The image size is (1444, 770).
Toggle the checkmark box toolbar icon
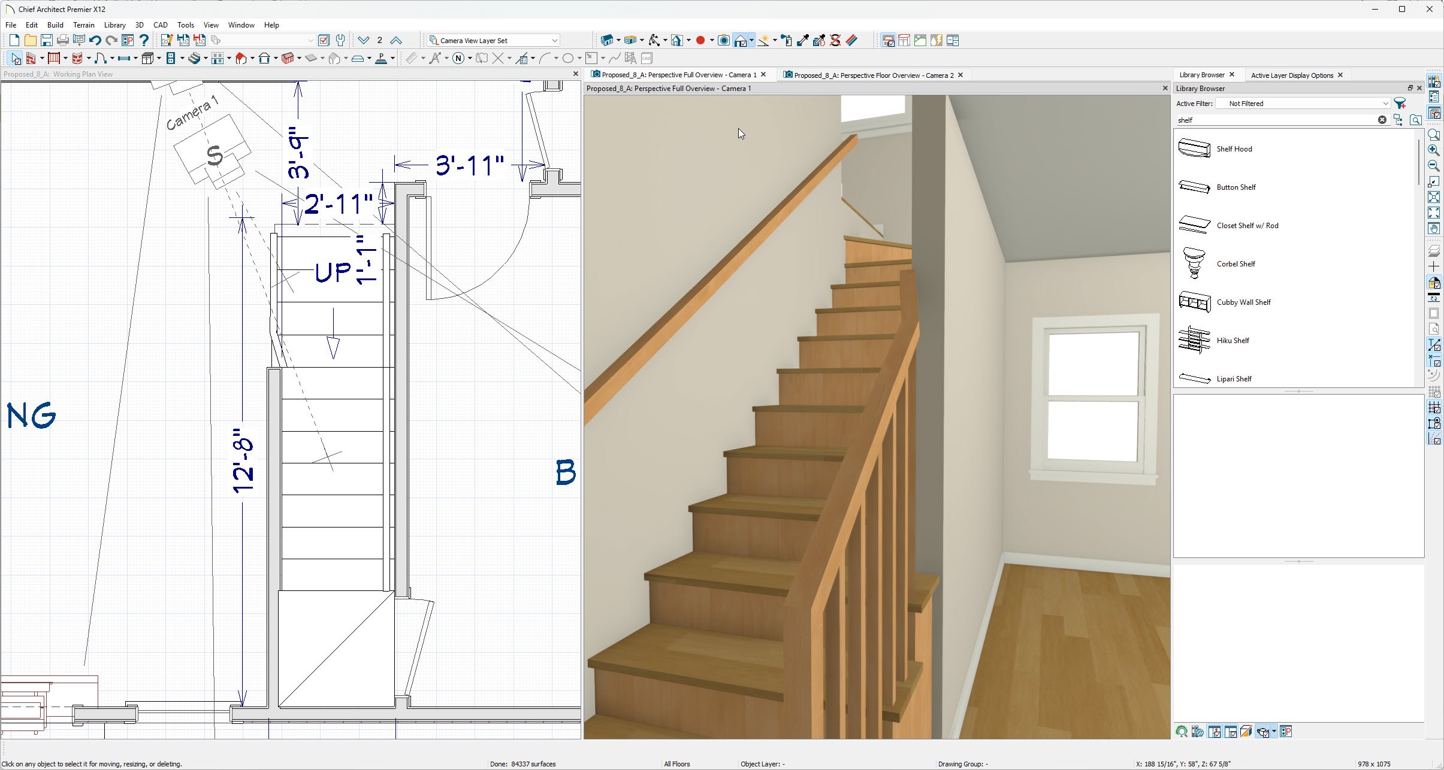[x=324, y=41]
